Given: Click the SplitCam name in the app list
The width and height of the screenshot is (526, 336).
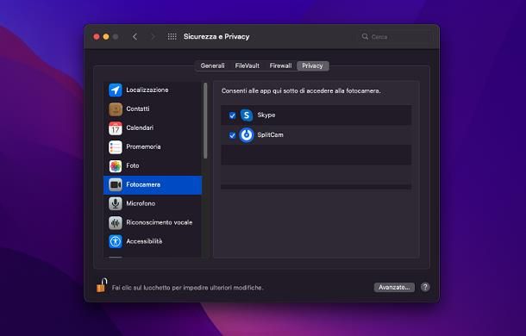Looking at the screenshot, I should tap(271, 134).
